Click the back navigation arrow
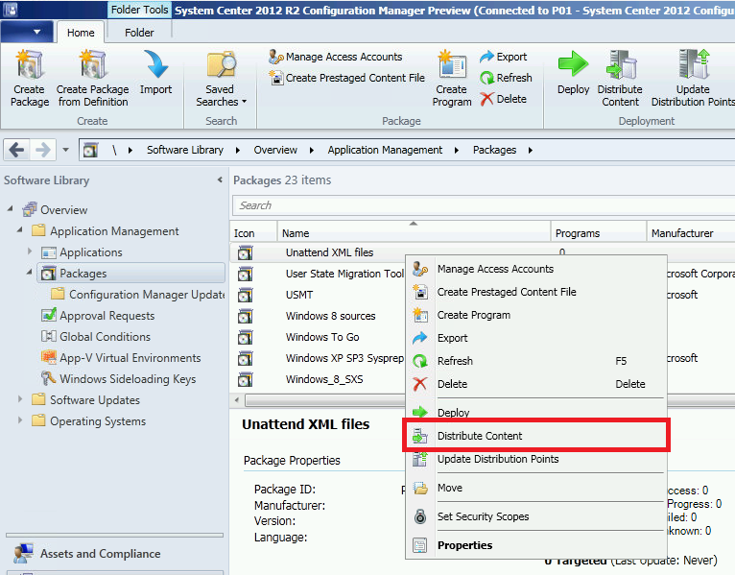Viewport: 735px width, 575px height. tap(16, 150)
